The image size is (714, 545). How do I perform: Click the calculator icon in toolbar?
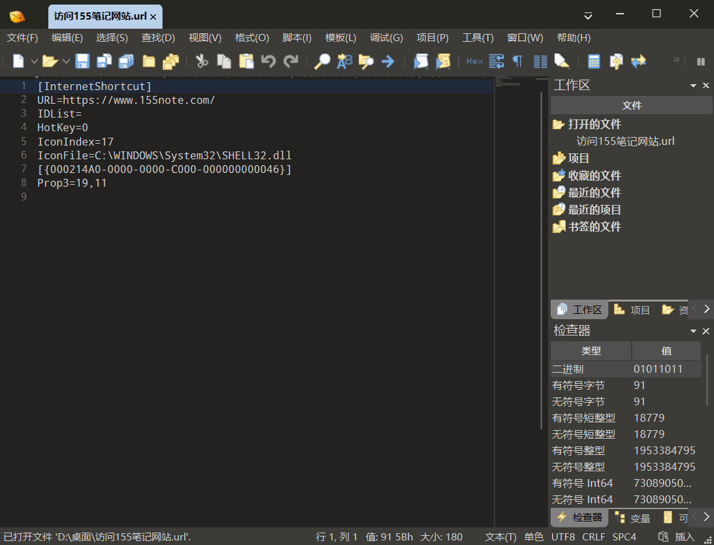(x=594, y=61)
